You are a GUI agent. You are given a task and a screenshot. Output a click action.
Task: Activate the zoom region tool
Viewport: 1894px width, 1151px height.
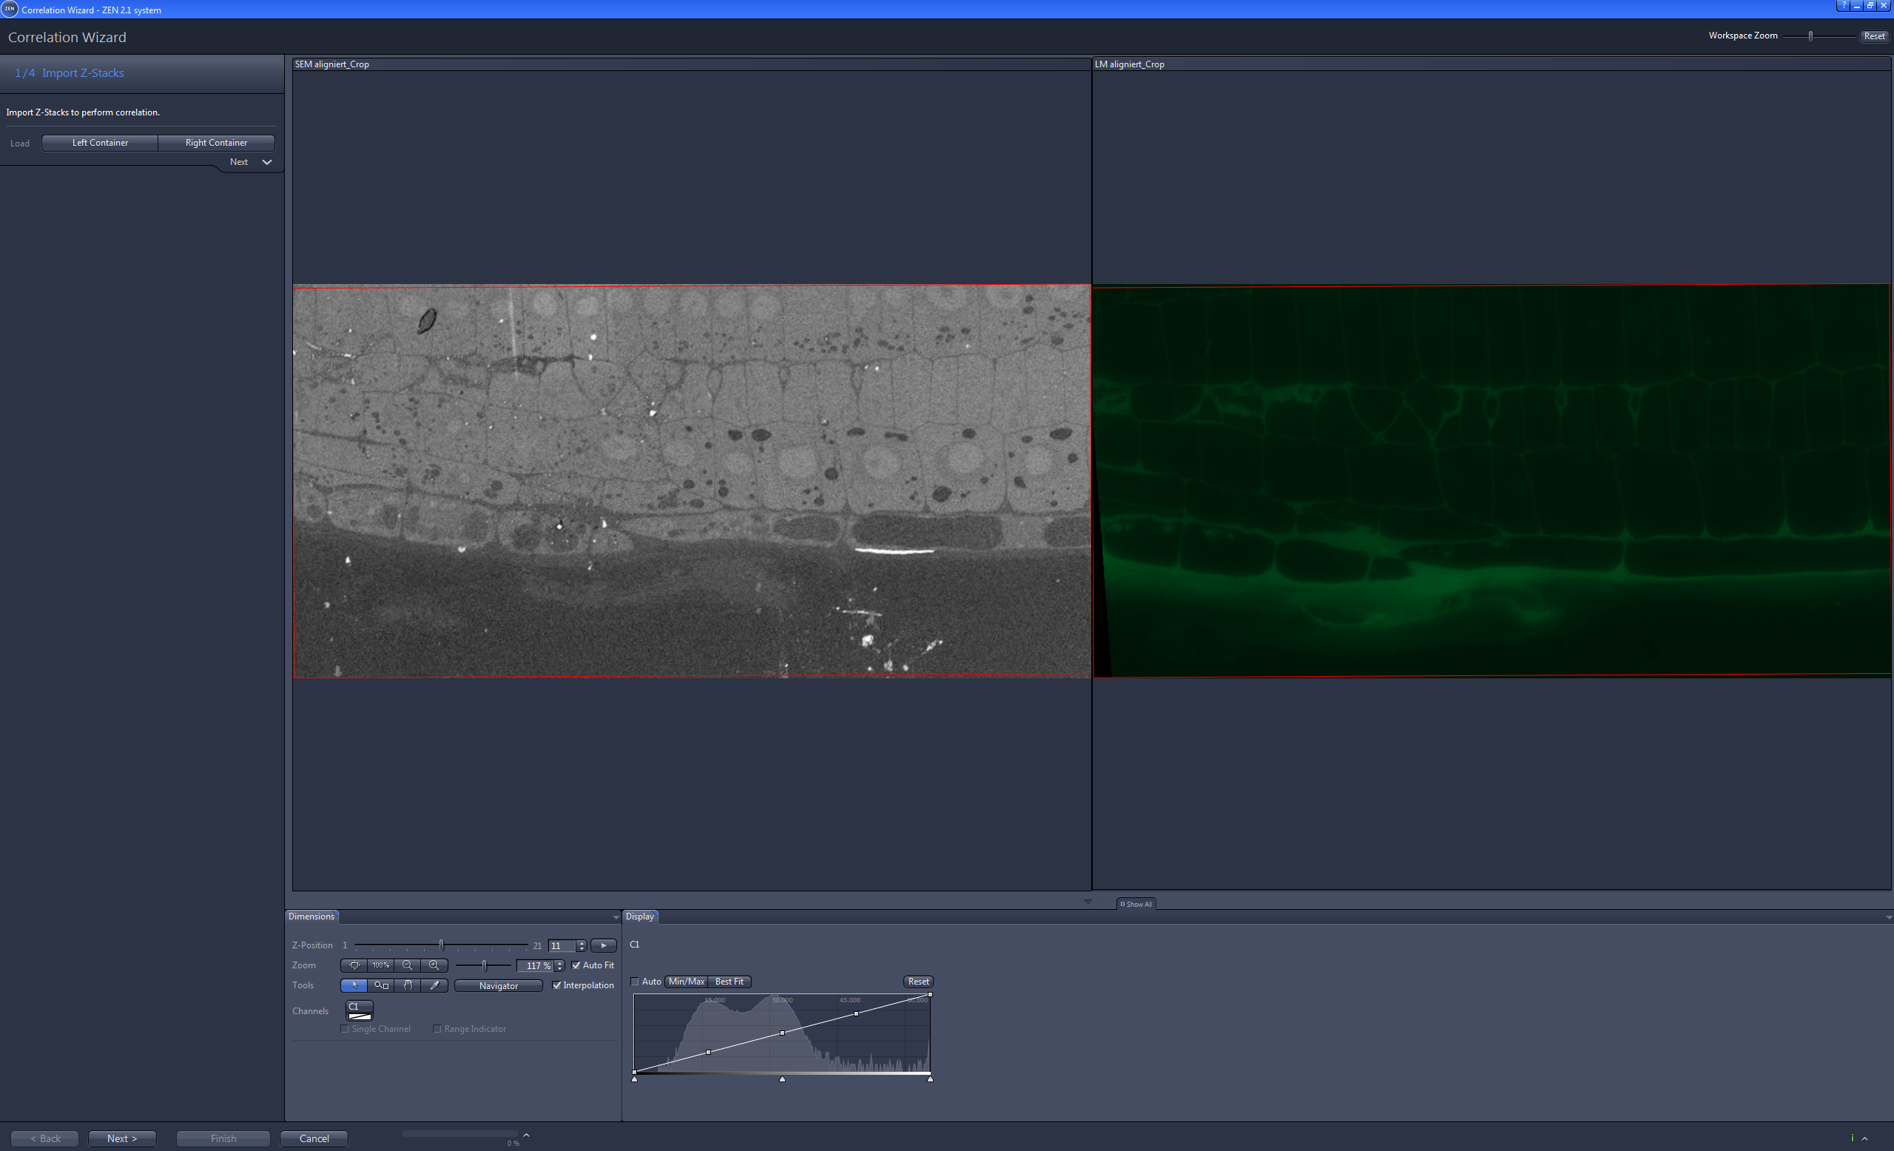click(x=381, y=986)
